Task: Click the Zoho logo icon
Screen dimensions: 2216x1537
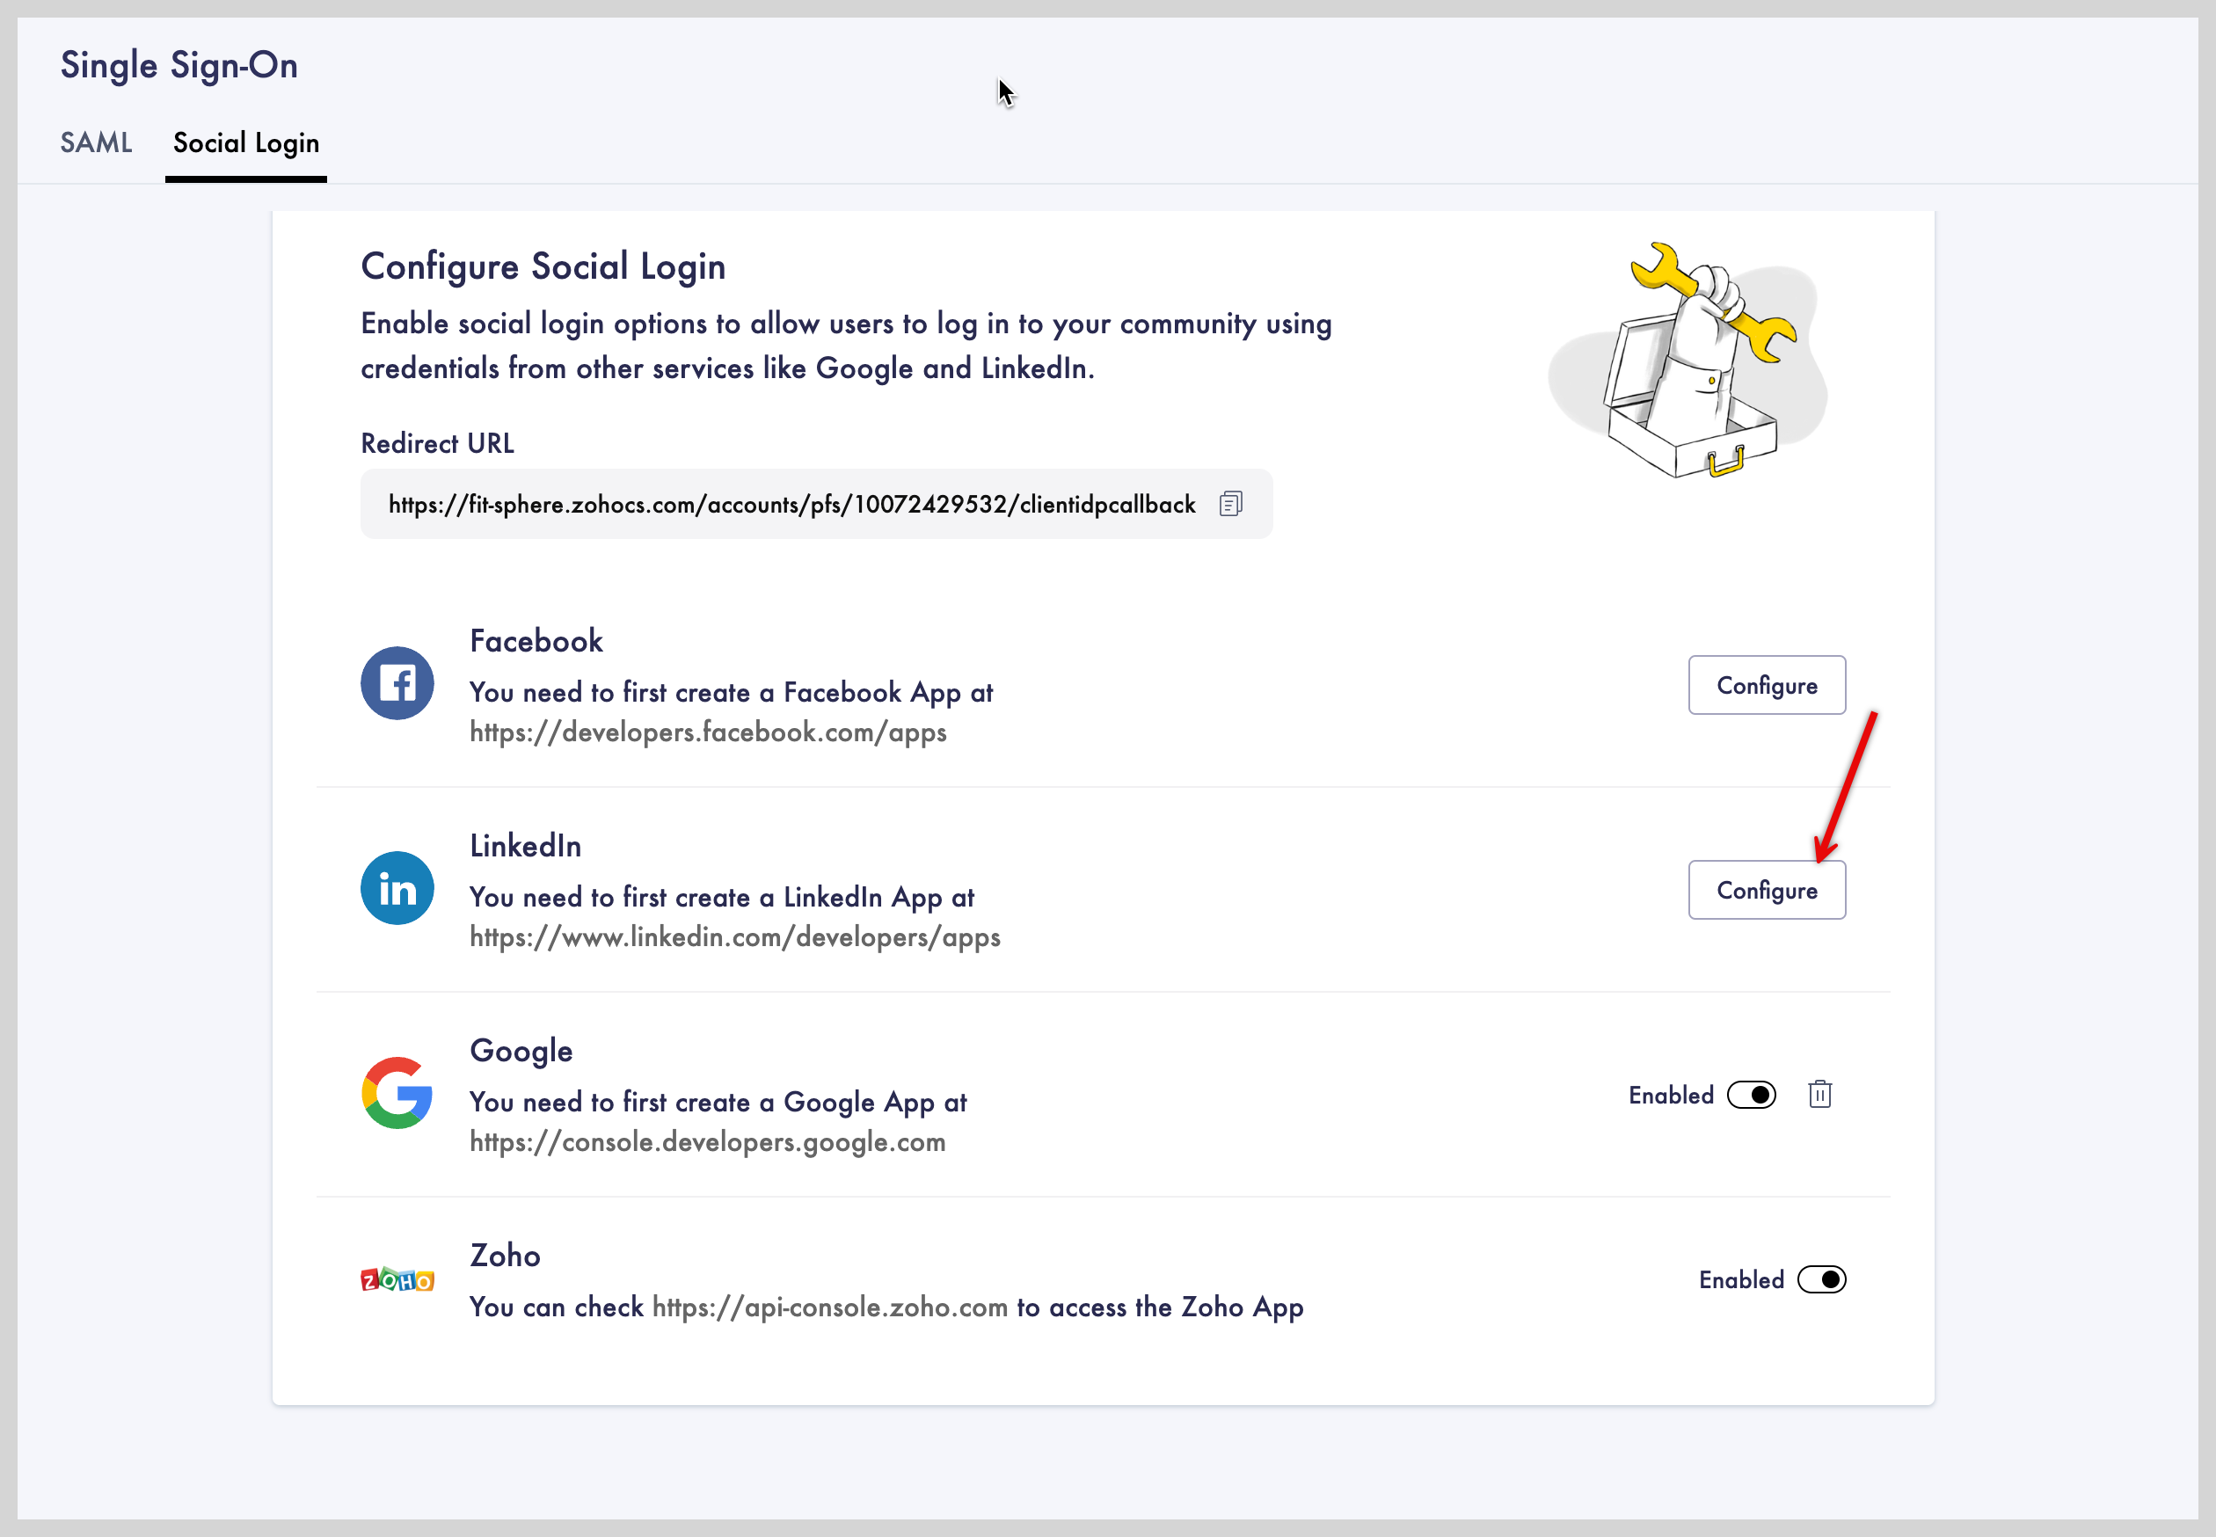Action: pos(397,1278)
